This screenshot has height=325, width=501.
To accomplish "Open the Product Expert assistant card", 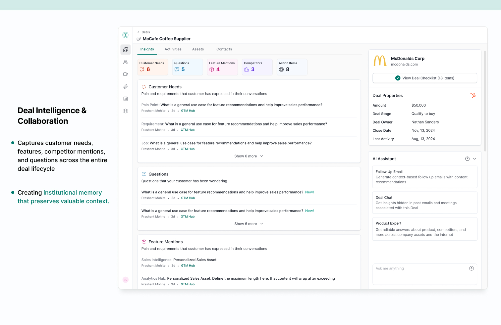I will 425,229.
